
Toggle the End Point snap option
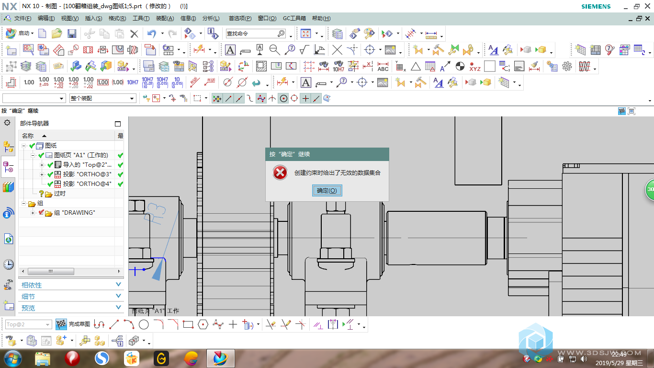[x=228, y=98]
